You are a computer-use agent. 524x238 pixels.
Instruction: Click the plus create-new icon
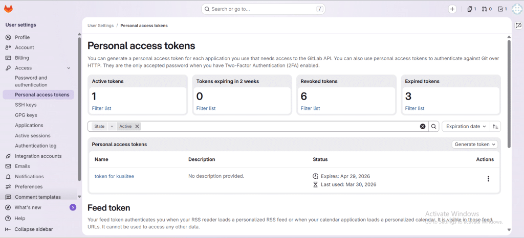click(452, 9)
